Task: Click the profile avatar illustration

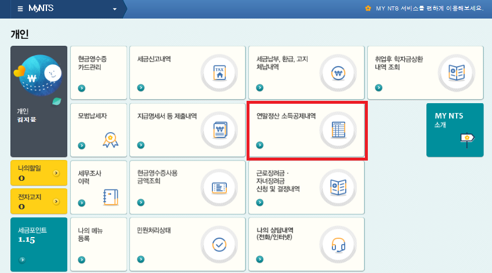Action: (x=39, y=75)
